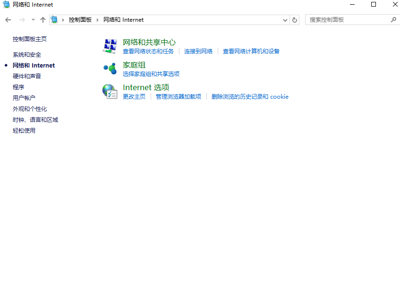
Task: Select 控制面板 breadcrumb
Action: click(x=80, y=20)
